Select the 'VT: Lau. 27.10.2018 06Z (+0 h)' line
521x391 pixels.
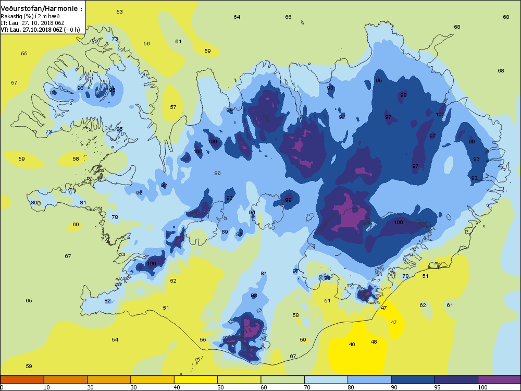pyautogui.click(x=40, y=30)
